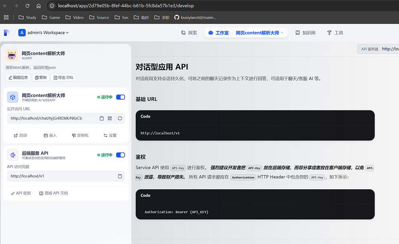Switch to the 工具 tab

[335, 33]
